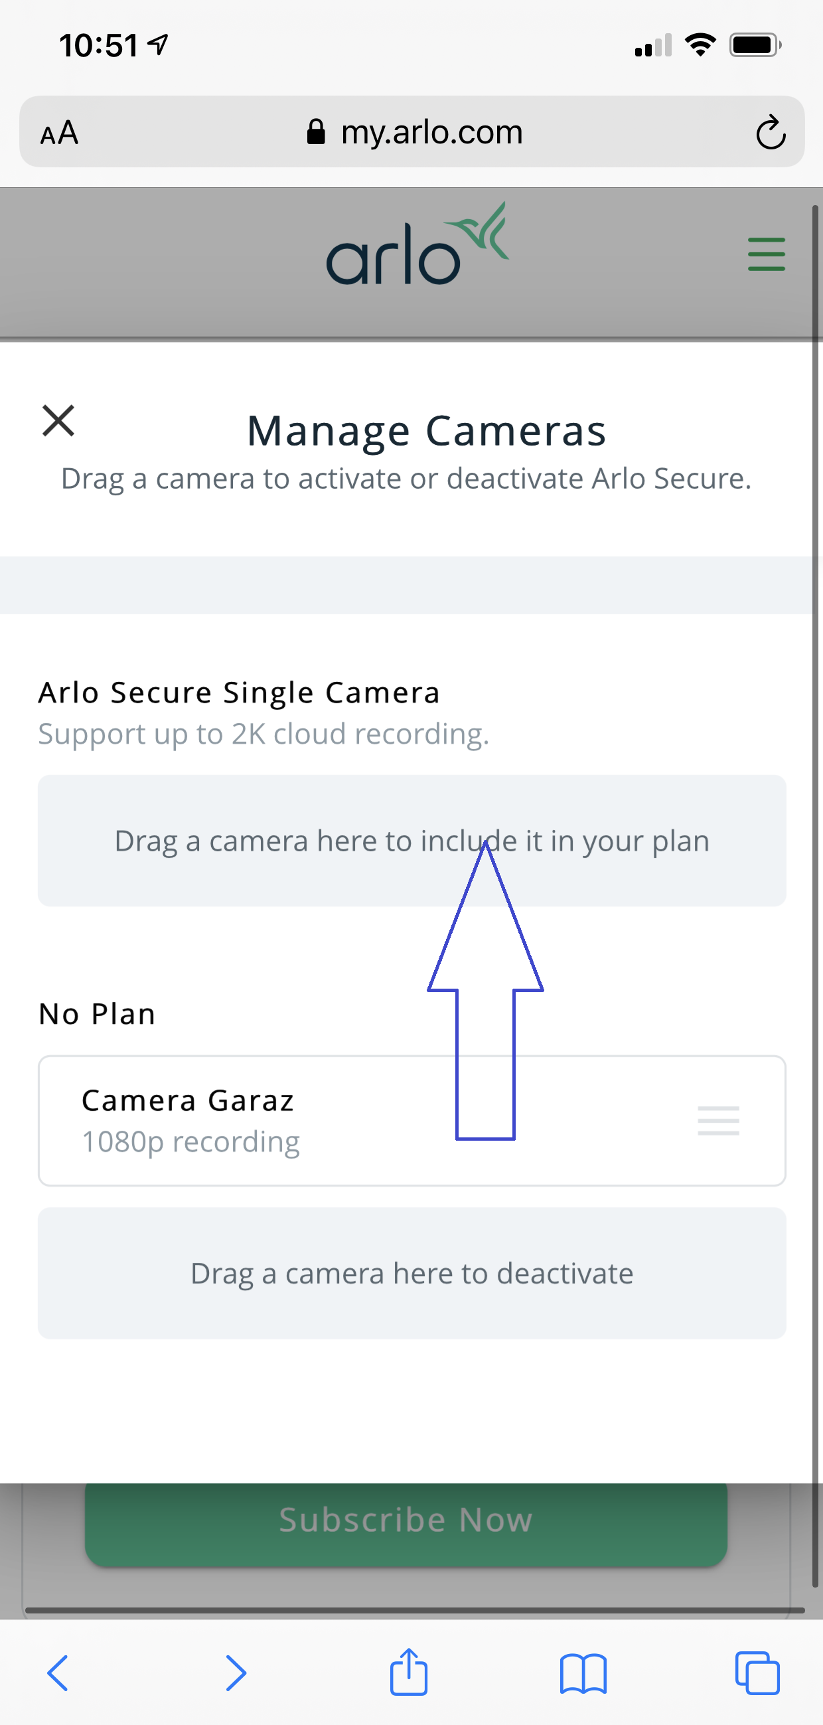The width and height of the screenshot is (823, 1725).
Task: Click the include-in-plan drop zone
Action: pyautogui.click(x=268, y=841)
